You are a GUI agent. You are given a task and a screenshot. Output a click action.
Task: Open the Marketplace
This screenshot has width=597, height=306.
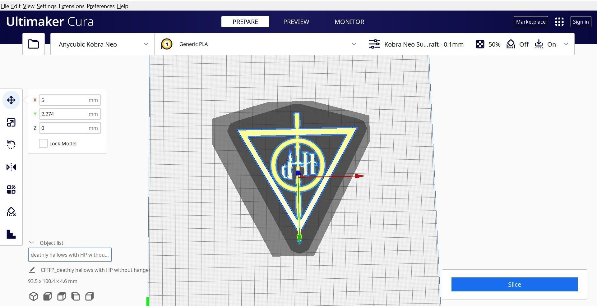point(531,22)
